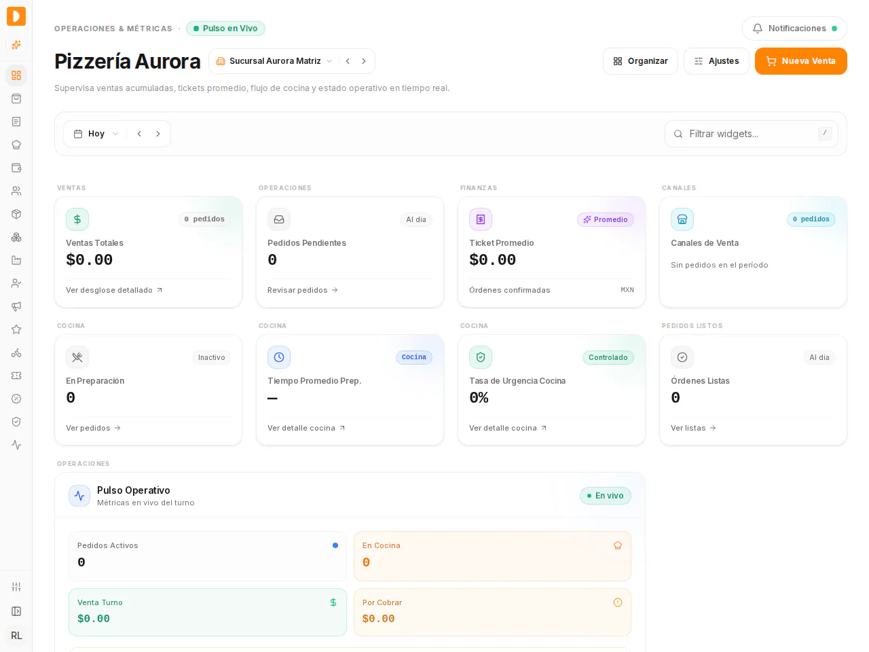Open the percent discount badge sidebar icon
This screenshot has height=652, width=869.
point(16,399)
